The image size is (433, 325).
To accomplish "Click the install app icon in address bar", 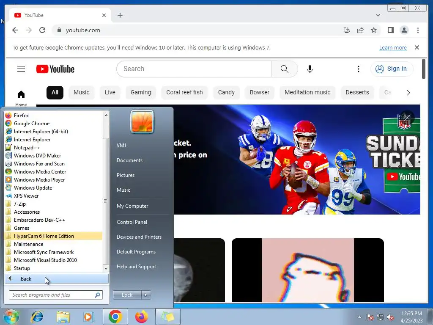I will [x=347, y=30].
